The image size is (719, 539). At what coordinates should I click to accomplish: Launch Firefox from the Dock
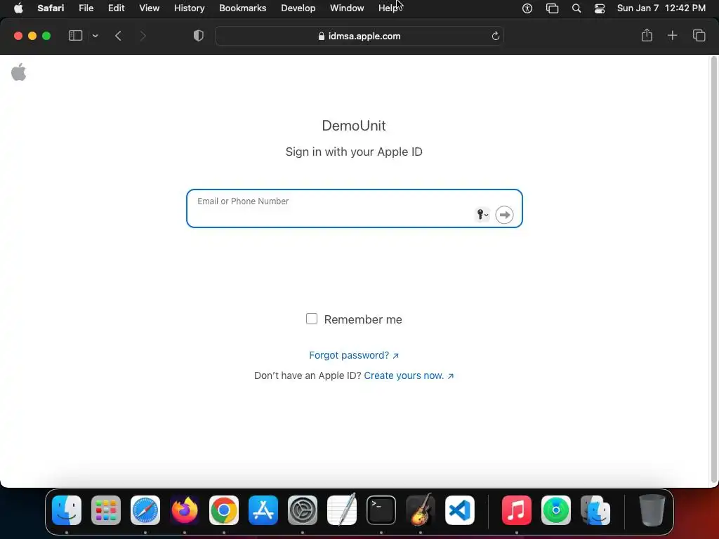pos(185,510)
